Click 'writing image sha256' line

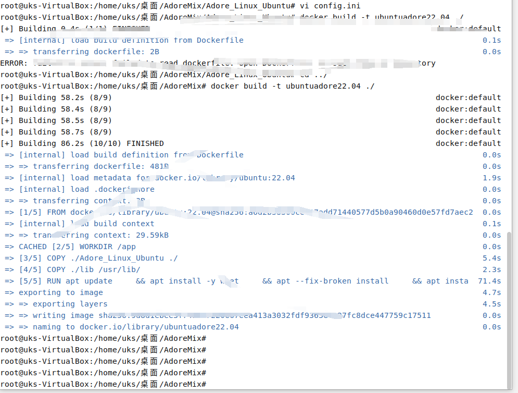click(x=218, y=315)
